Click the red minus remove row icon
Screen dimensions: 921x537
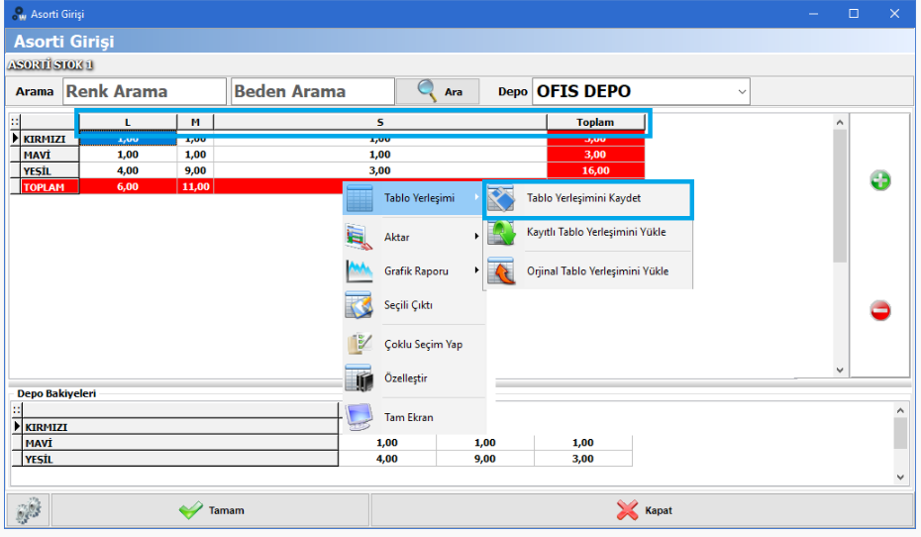(879, 310)
